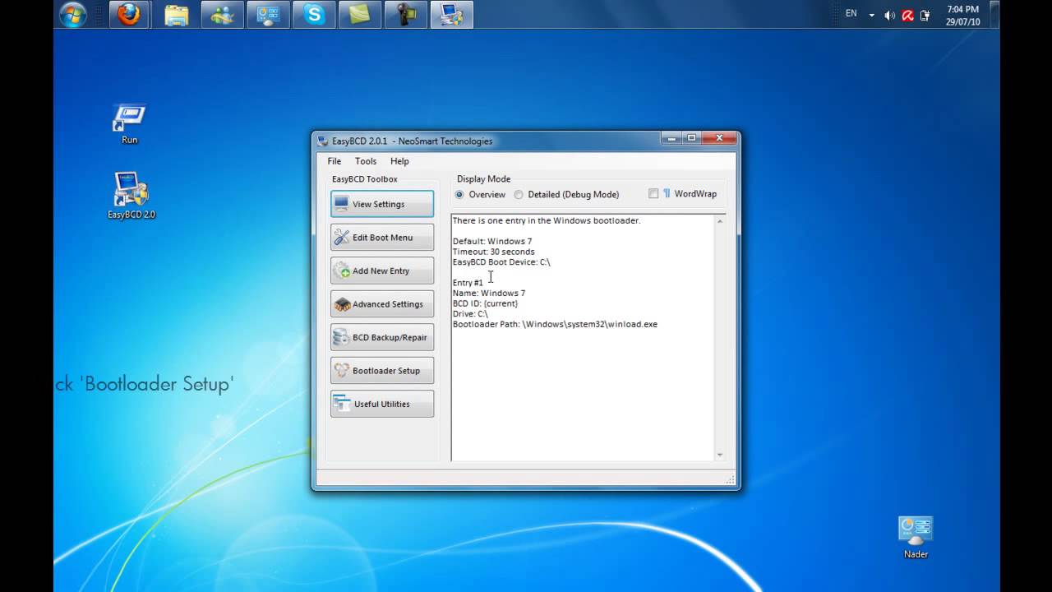The image size is (1052, 592).
Task: Click the scroll up arrow in settings text area
Action: tap(720, 221)
